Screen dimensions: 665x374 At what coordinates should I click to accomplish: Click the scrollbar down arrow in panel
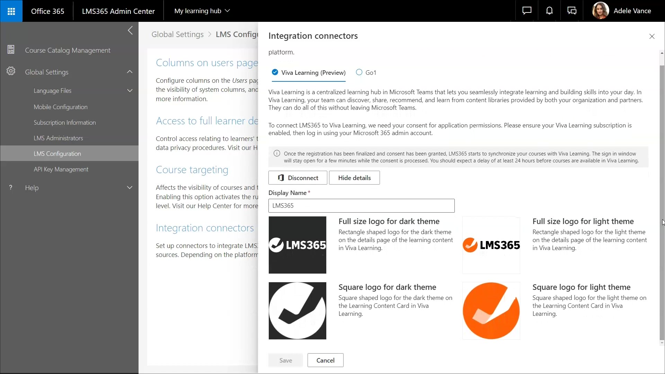point(662,343)
